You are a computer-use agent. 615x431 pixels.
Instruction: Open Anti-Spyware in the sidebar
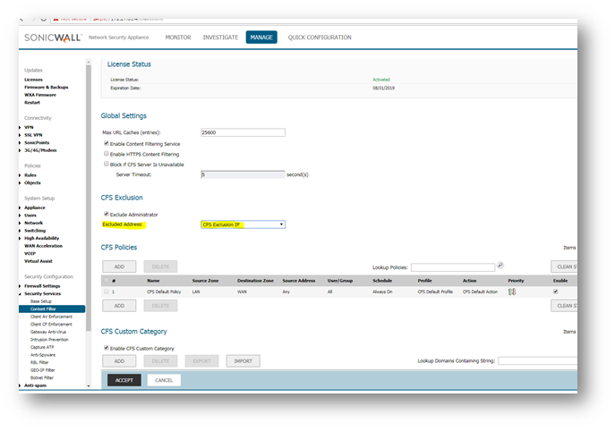click(43, 355)
